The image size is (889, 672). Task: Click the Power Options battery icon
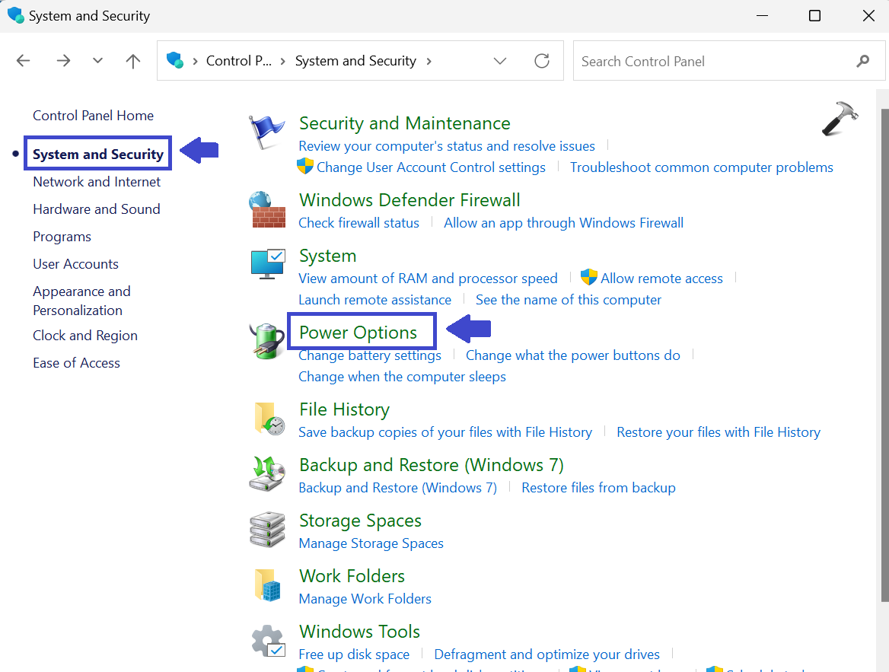(x=267, y=340)
